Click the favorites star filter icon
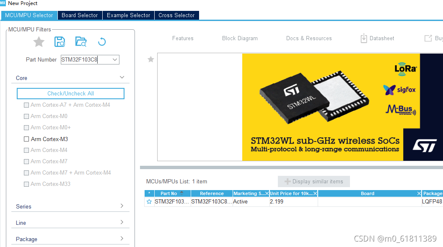Screen dimensions: 443x247 point(39,42)
